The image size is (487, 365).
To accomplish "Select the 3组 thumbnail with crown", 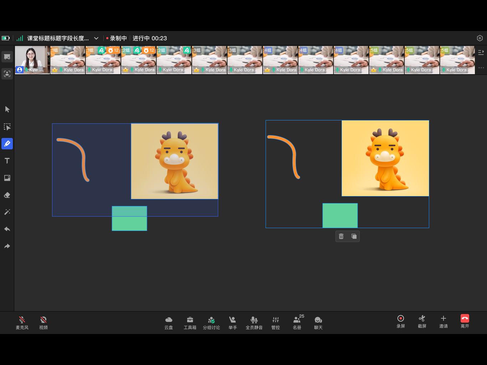I will 209,60.
